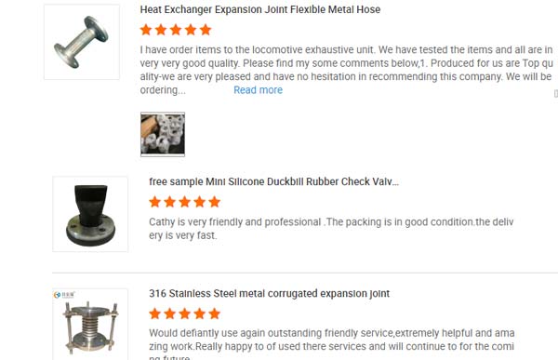Click the first star of the 316 Stainless rating
Screen dimensions: 558x360
pos(154,313)
